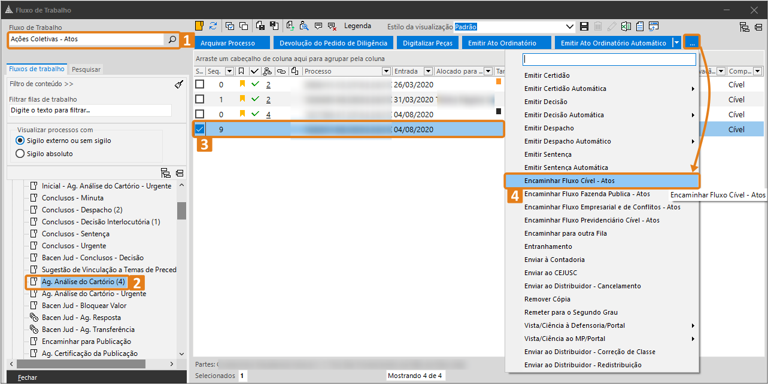
Task: Click Digitalizar Peças button
Action: click(427, 43)
